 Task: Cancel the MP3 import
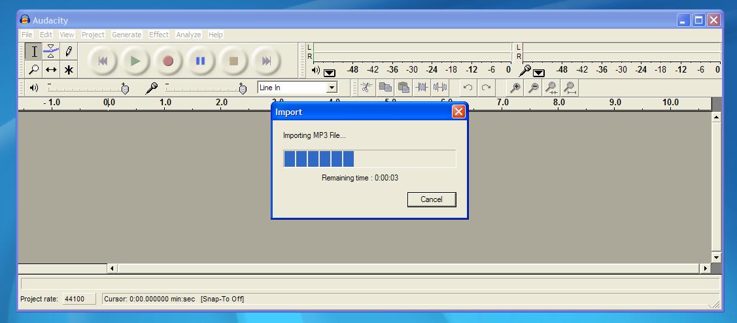tap(432, 199)
